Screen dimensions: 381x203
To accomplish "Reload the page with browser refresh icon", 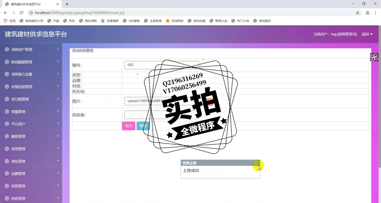I will coord(21,13).
